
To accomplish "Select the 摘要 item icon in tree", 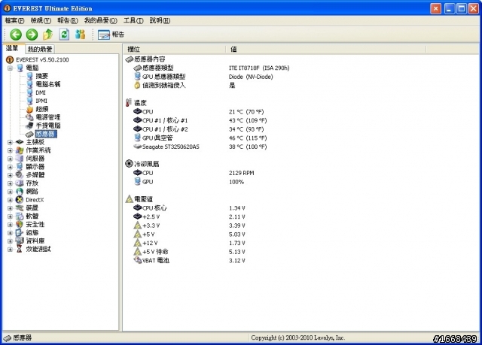I will [x=29, y=76].
